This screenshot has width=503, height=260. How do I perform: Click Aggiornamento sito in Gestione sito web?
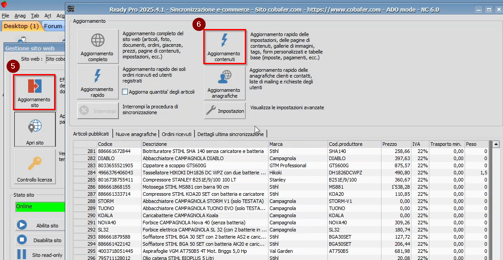pos(34,92)
